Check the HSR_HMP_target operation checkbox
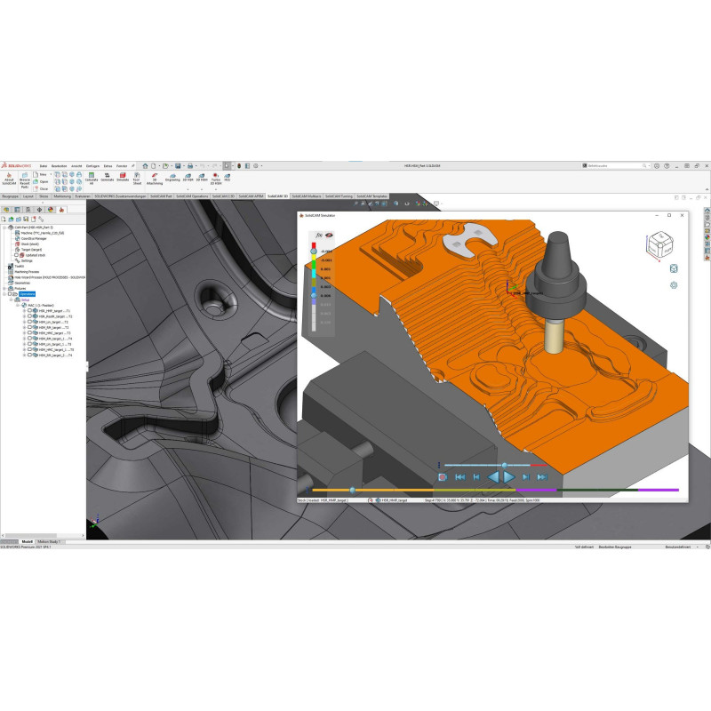 [x=29, y=311]
